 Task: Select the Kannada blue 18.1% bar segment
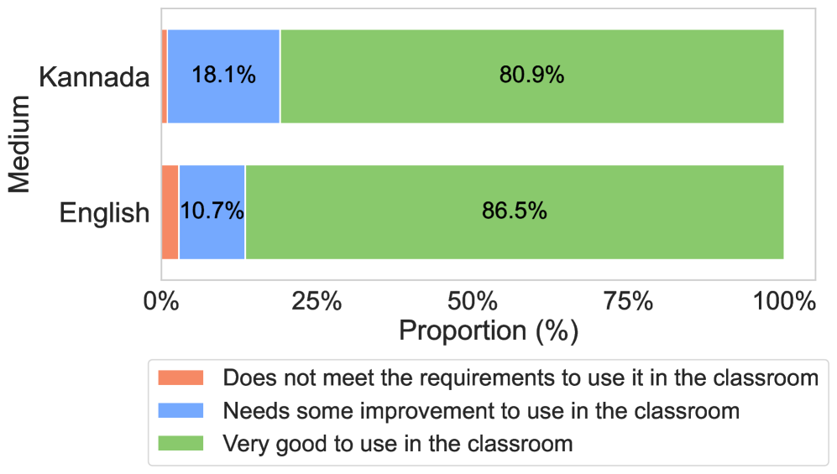tap(223, 76)
